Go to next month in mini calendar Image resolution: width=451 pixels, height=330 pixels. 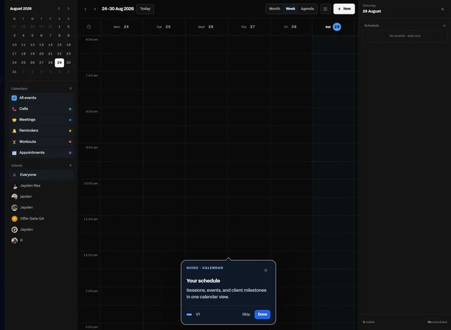point(68,9)
